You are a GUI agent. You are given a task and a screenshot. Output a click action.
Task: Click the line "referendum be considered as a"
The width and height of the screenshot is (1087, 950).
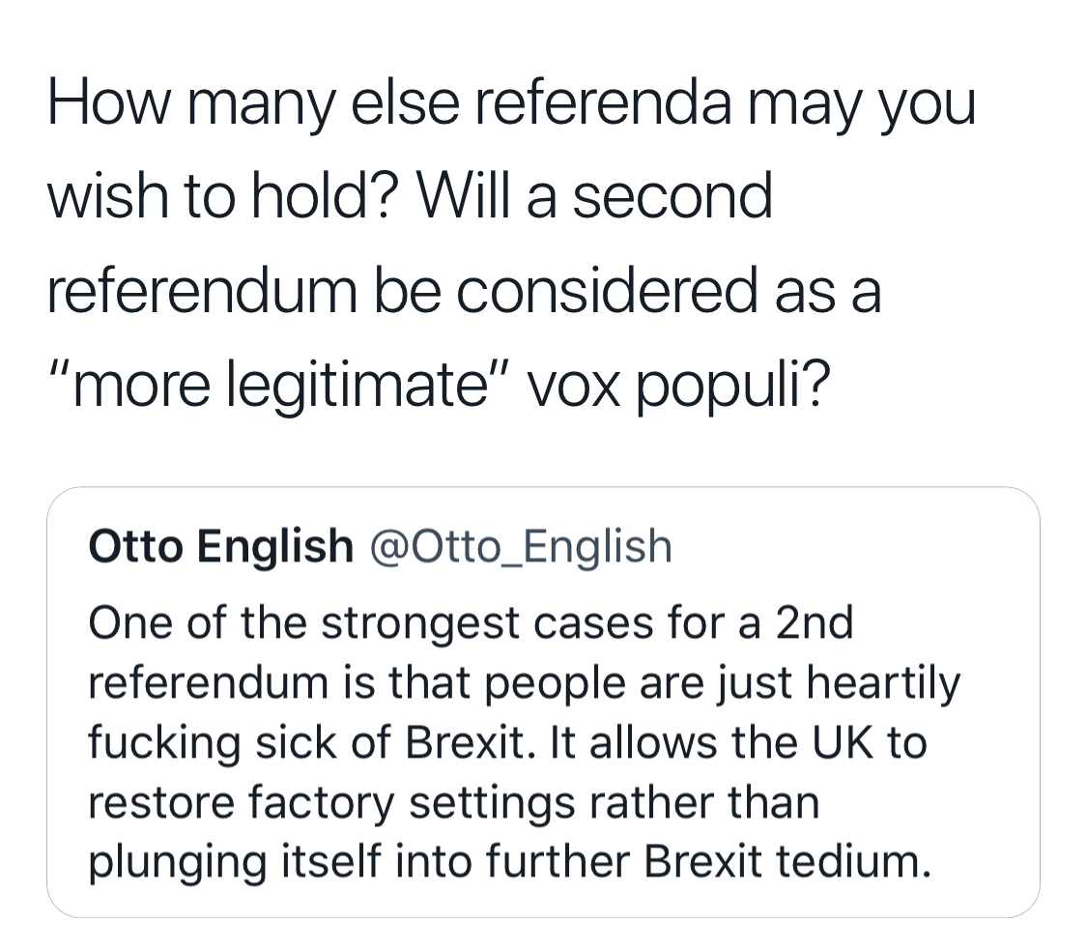pos(463,292)
